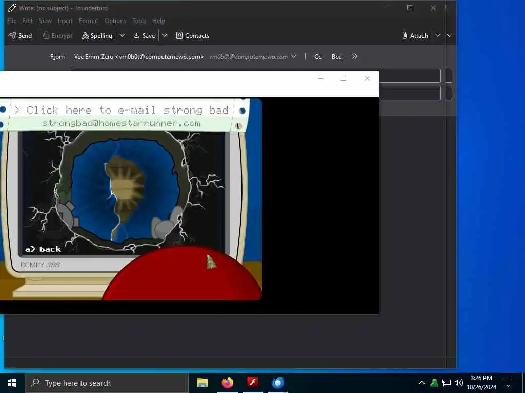Open Contacts sidebar

click(193, 35)
